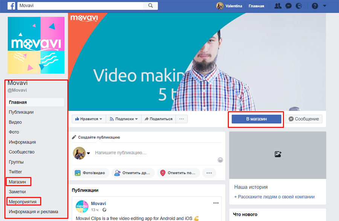Click the help question mark icon
This screenshot has height=221, width=339.
(315, 6)
